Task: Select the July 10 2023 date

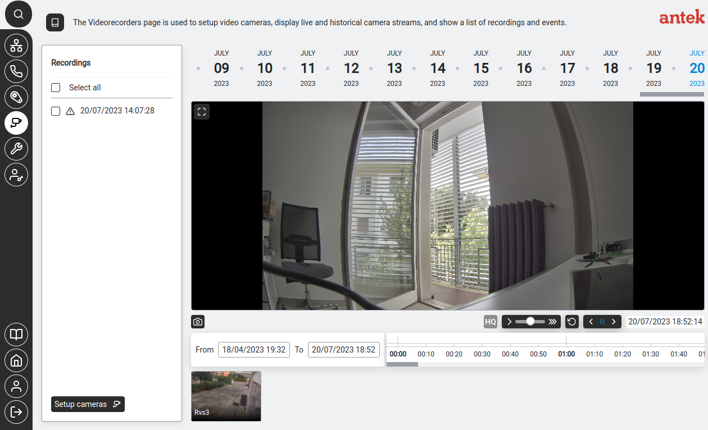Action: [265, 68]
